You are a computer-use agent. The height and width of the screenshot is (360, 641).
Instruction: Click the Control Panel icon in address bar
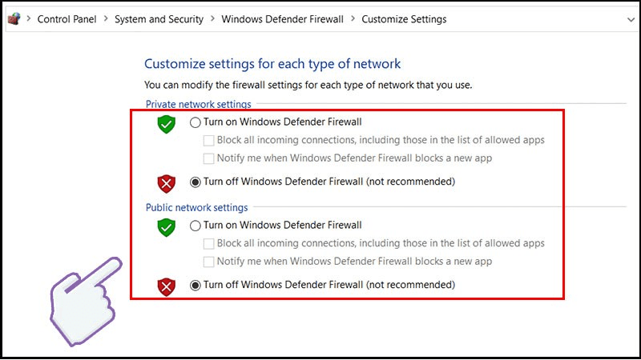tap(13, 18)
